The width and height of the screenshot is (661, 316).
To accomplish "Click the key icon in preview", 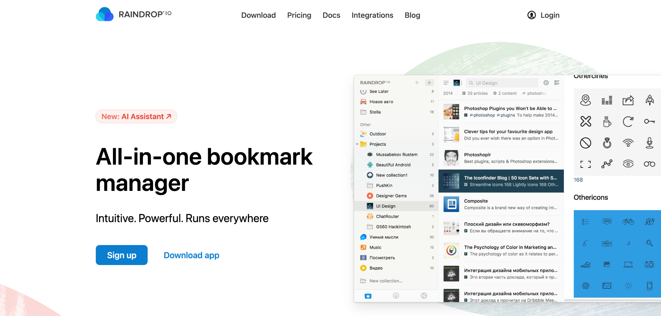I will 650,122.
